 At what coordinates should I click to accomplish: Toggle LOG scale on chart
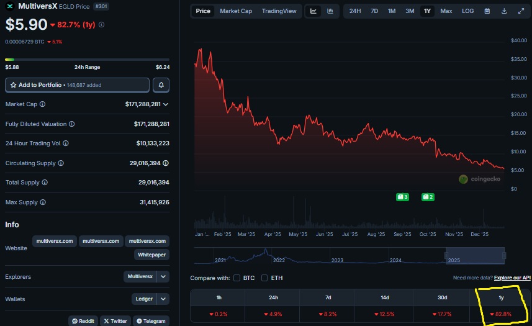pyautogui.click(x=467, y=11)
